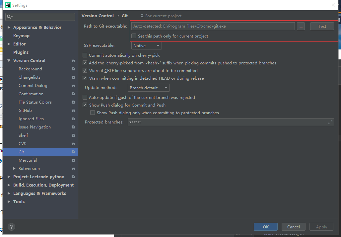Click the Protected branches master field
The width and height of the screenshot is (341, 237).
coord(231,122)
